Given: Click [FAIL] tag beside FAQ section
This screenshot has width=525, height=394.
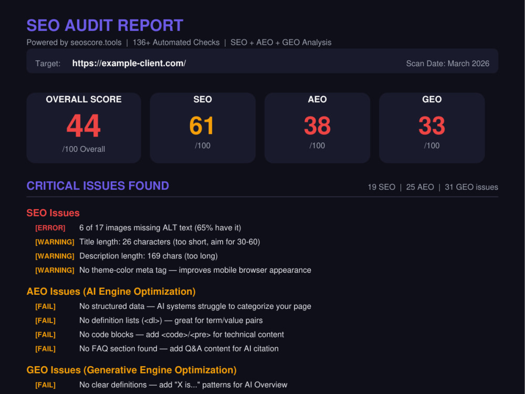Looking at the screenshot, I should (45, 349).
